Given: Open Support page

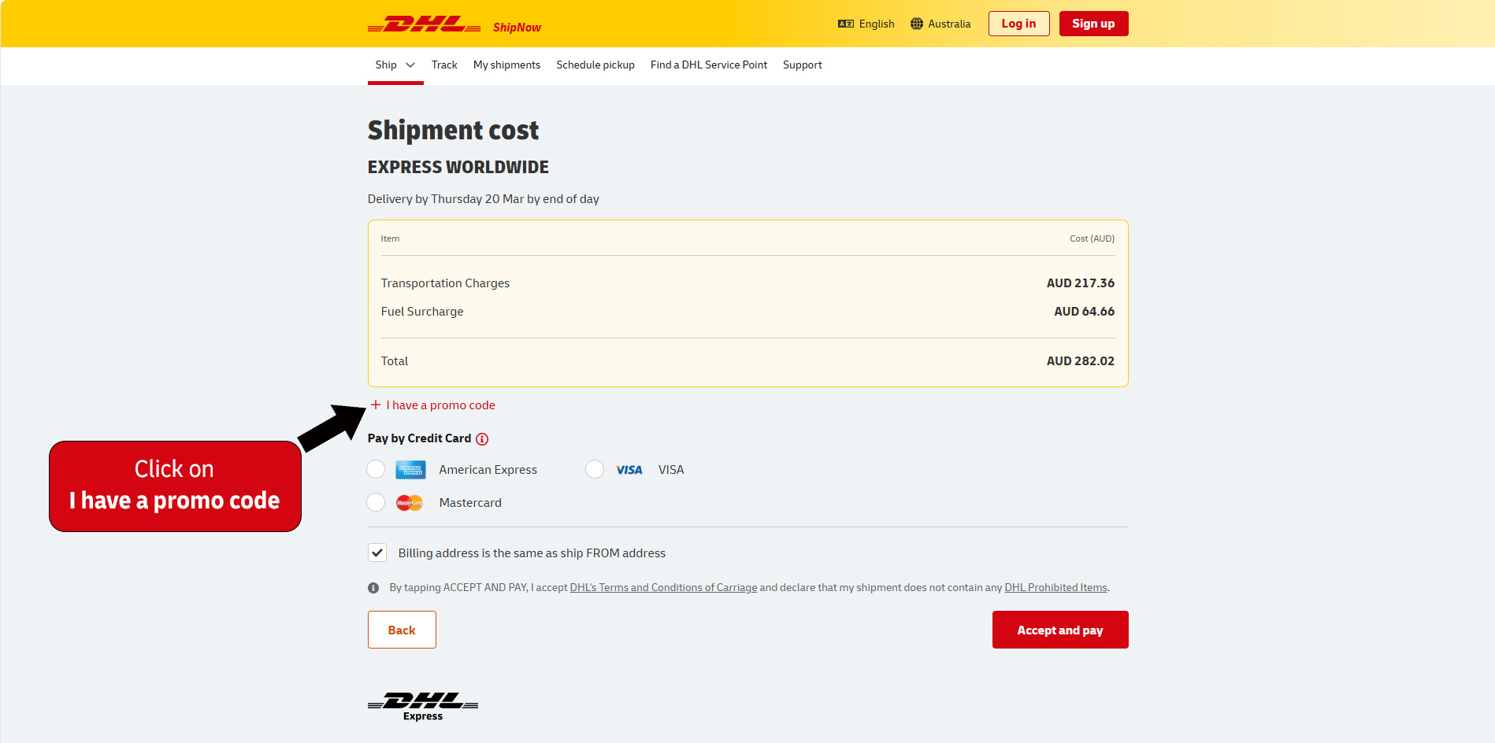Looking at the screenshot, I should 803,65.
